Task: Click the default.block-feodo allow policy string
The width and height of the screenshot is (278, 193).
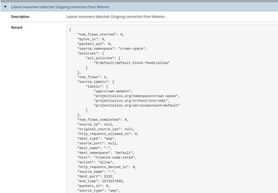Action: 132,63
